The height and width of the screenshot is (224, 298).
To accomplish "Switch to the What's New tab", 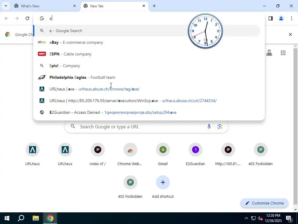I will pyautogui.click(x=45, y=6).
